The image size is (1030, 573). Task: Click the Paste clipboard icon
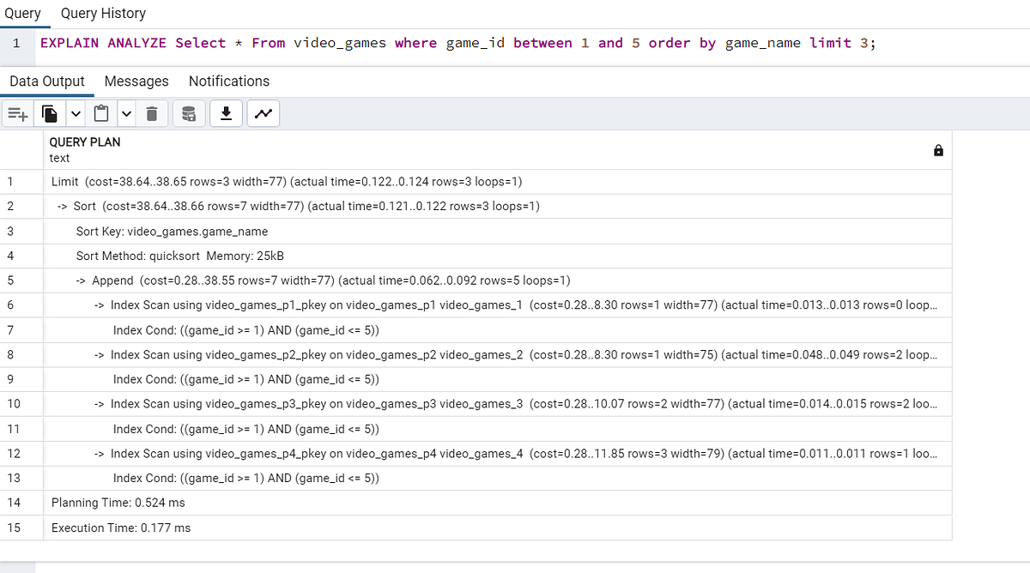[x=101, y=113]
